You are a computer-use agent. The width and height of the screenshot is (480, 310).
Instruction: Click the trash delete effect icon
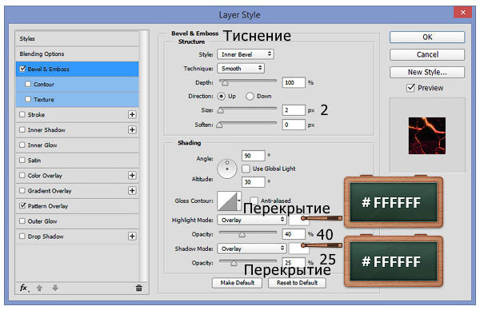(138, 288)
